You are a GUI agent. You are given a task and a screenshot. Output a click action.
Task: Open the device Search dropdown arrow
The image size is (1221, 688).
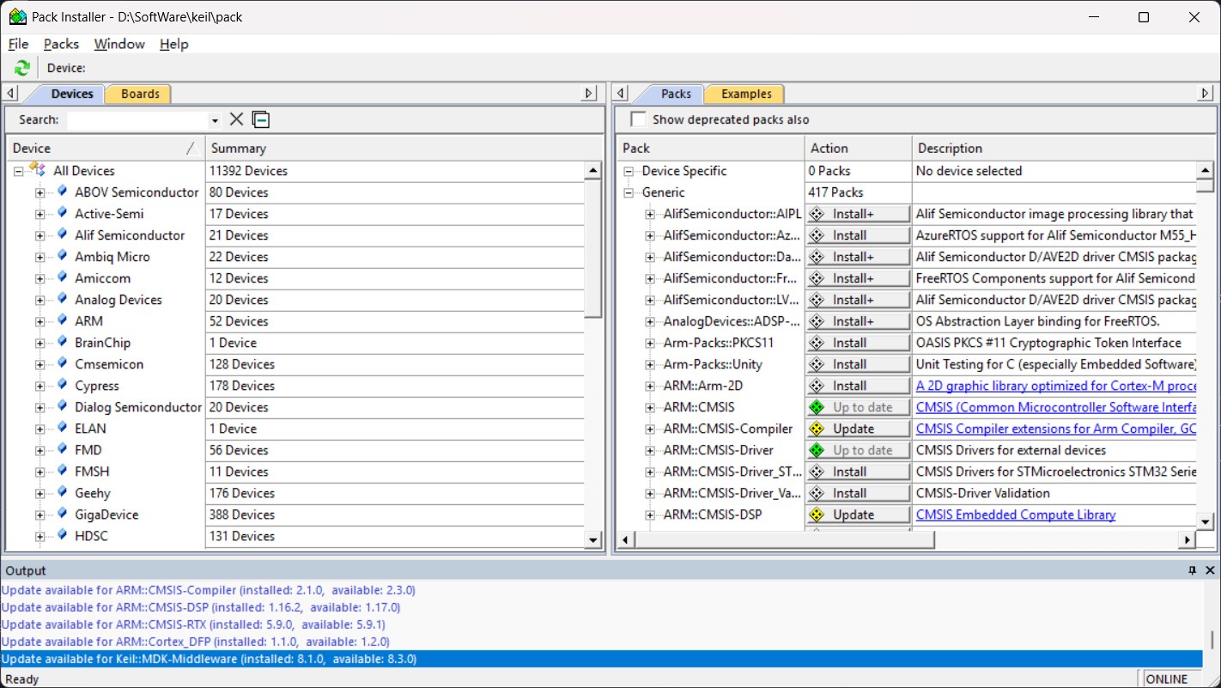click(215, 120)
